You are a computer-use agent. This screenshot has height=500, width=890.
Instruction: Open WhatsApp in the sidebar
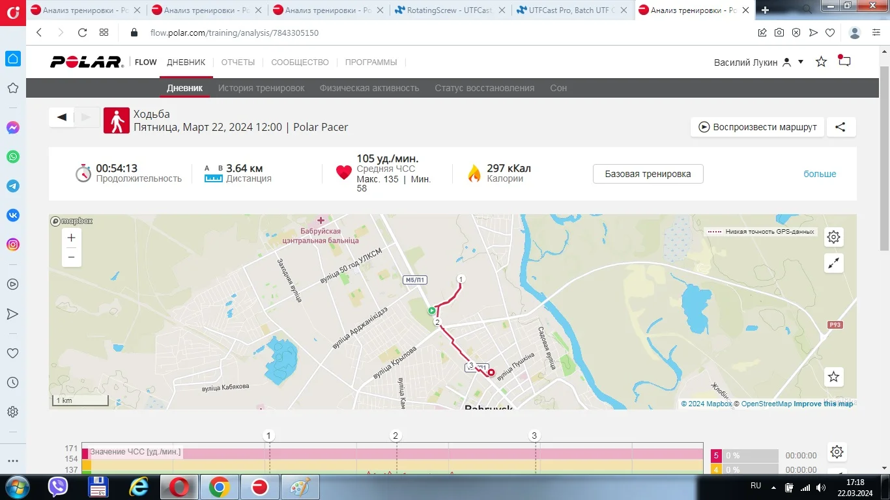pyautogui.click(x=12, y=157)
